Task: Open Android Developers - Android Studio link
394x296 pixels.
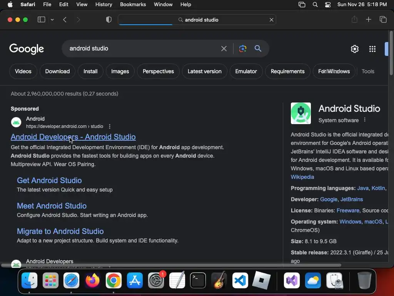Action: [x=73, y=137]
